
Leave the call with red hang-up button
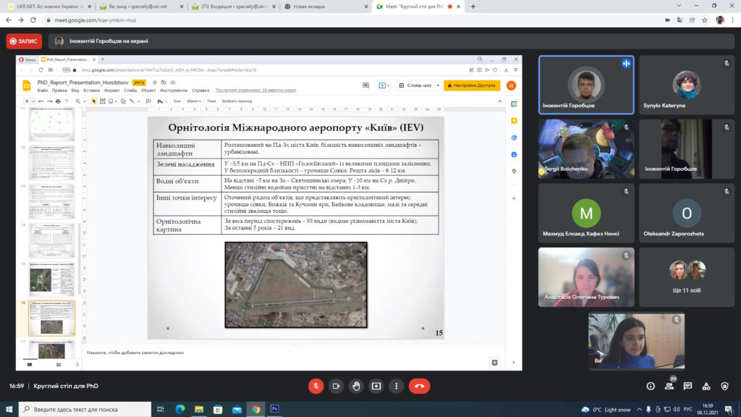click(x=419, y=386)
